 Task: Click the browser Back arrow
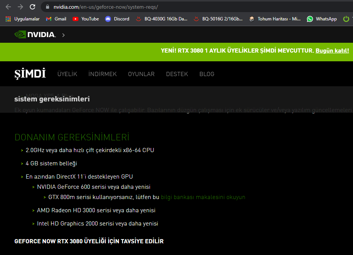point(8,7)
